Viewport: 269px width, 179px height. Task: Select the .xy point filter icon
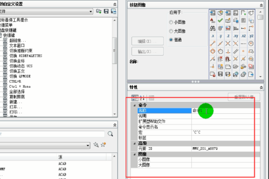tap(236, 36)
